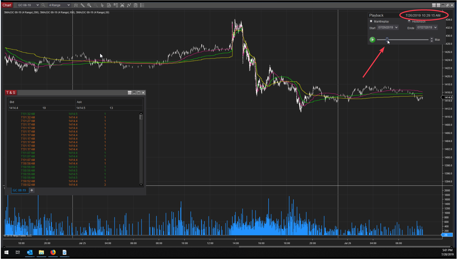Image resolution: width=458 pixels, height=259 pixels.
Task: Minimize the T&S window
Action: pyautogui.click(x=134, y=93)
